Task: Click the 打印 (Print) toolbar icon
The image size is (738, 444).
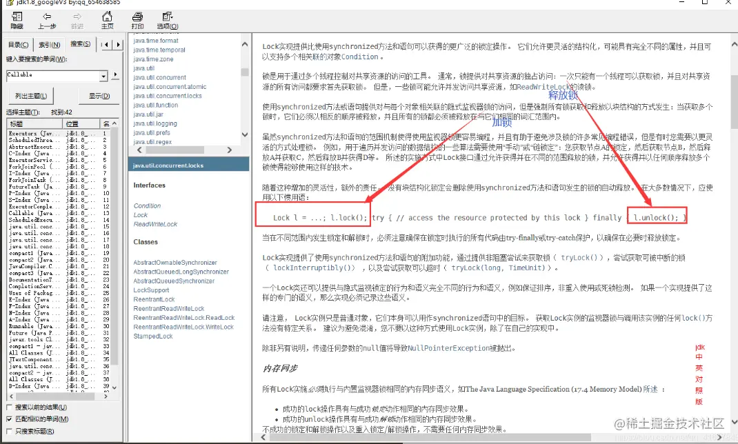Action: click(137, 20)
